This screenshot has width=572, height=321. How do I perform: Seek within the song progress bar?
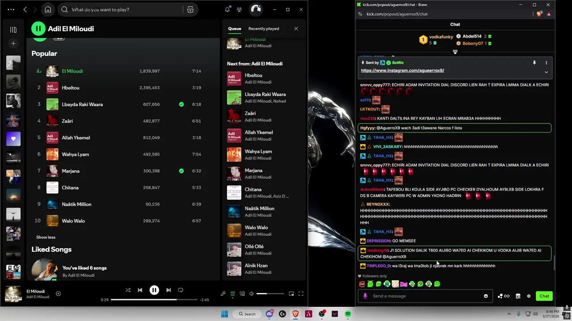click(x=154, y=300)
